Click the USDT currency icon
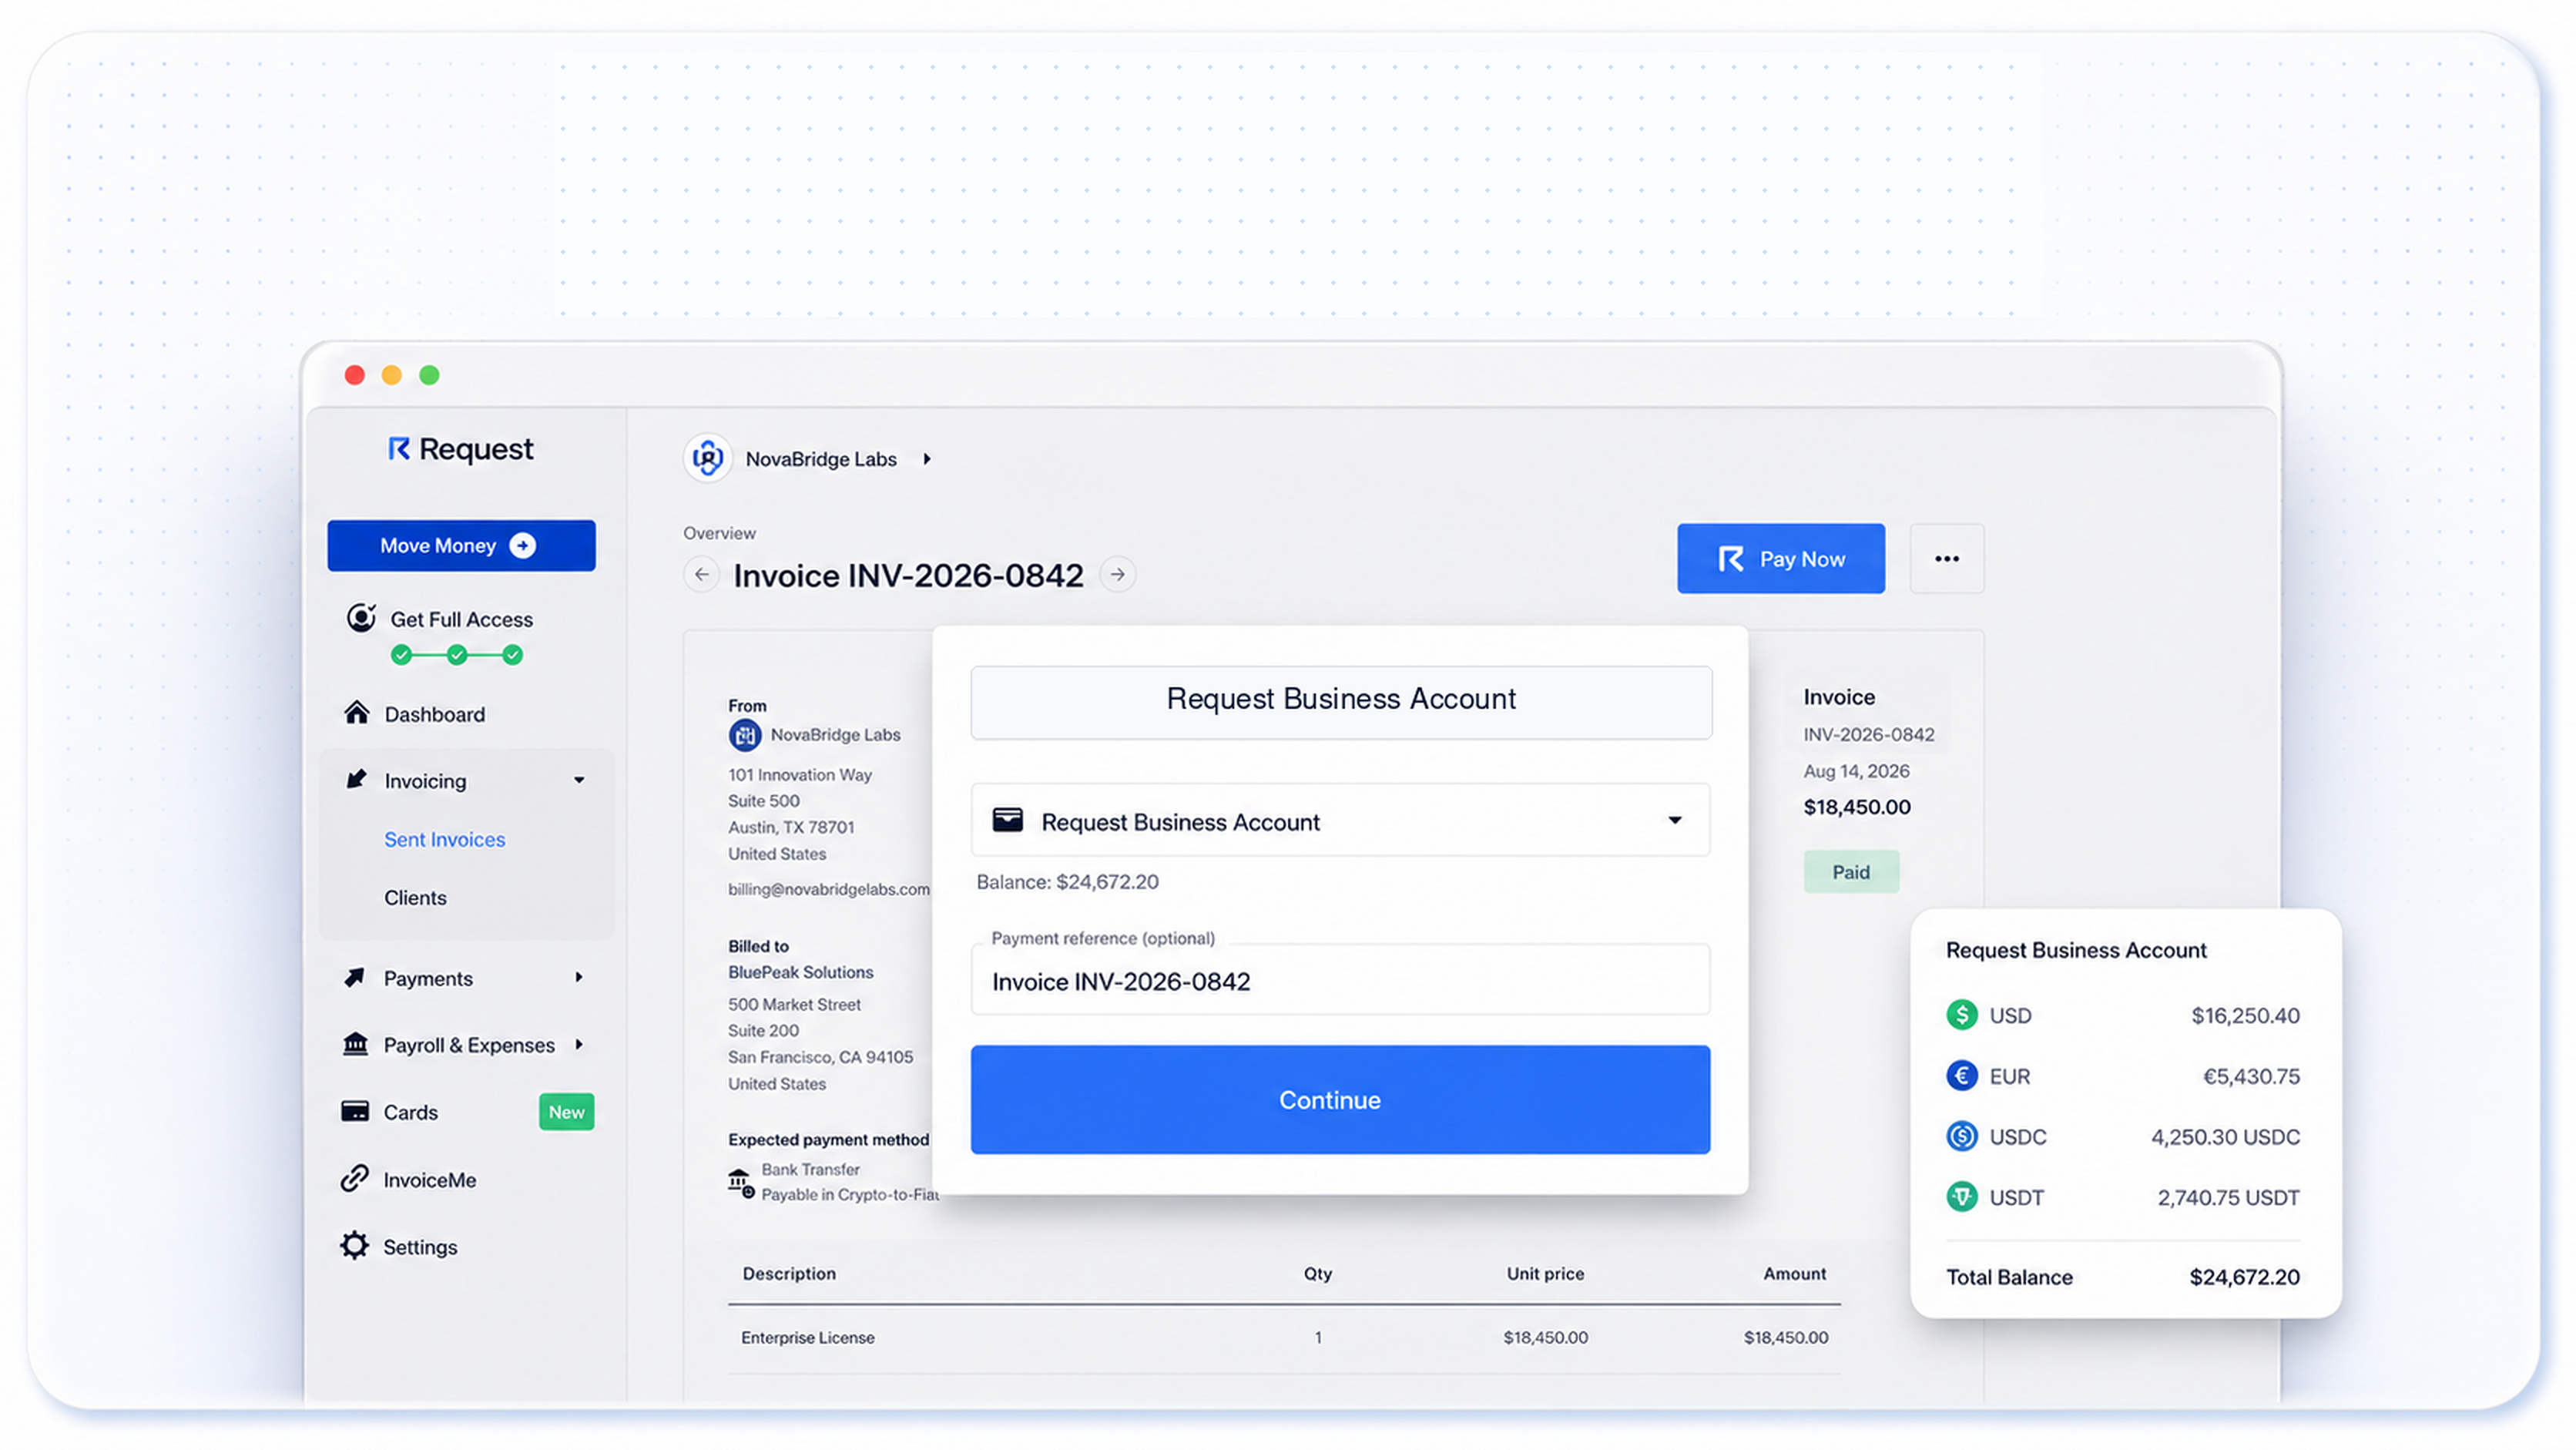The width and height of the screenshot is (2576, 1450). [x=1962, y=1198]
